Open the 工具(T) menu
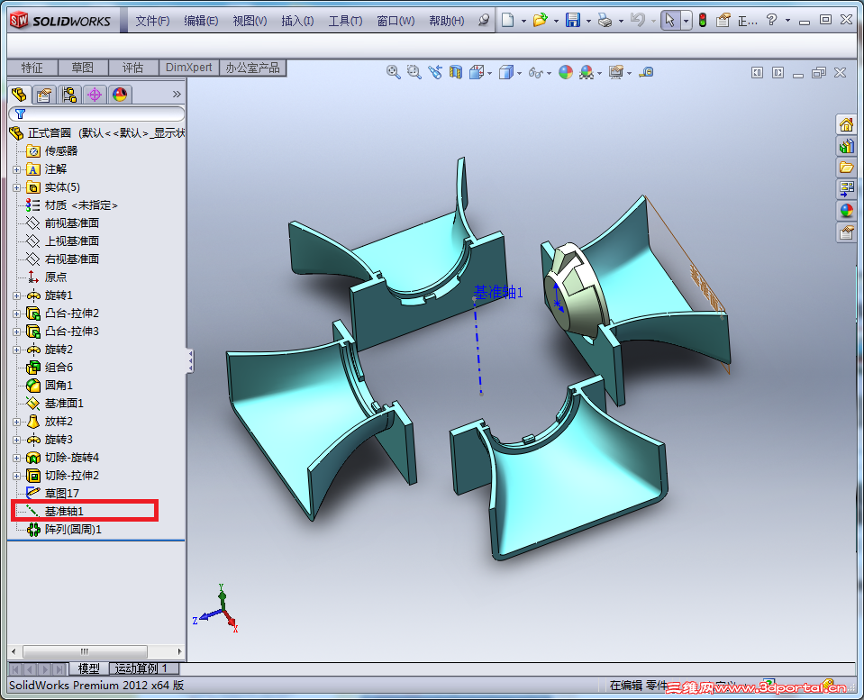The height and width of the screenshot is (700, 864). 345,21
